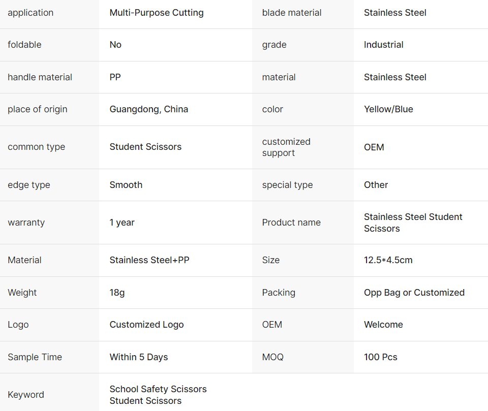Click the "1 year" warranty value
The width and height of the screenshot is (488, 411).
tap(122, 223)
